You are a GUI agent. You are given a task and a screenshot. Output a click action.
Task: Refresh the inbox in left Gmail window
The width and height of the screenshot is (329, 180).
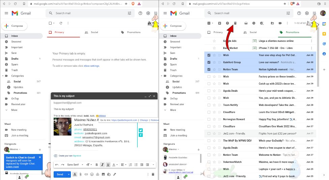[x=61, y=23]
